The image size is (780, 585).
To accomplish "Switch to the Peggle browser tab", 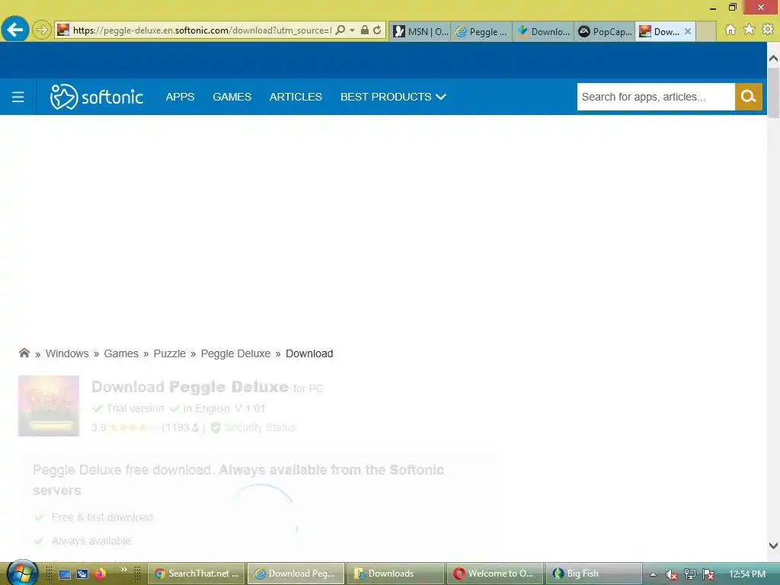I will click(x=481, y=31).
